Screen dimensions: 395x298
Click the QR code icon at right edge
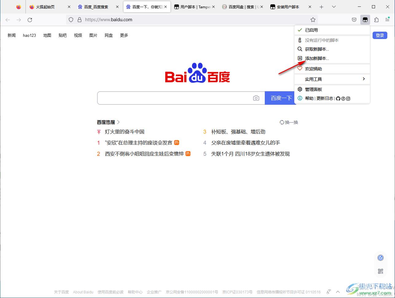(x=381, y=271)
